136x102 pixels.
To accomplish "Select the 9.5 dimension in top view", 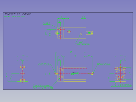I will click(x=83, y=17).
